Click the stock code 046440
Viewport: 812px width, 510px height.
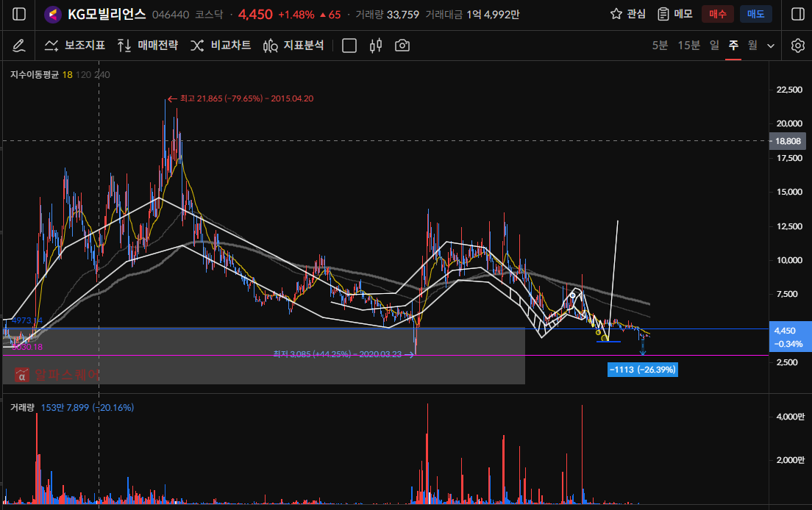click(x=171, y=15)
